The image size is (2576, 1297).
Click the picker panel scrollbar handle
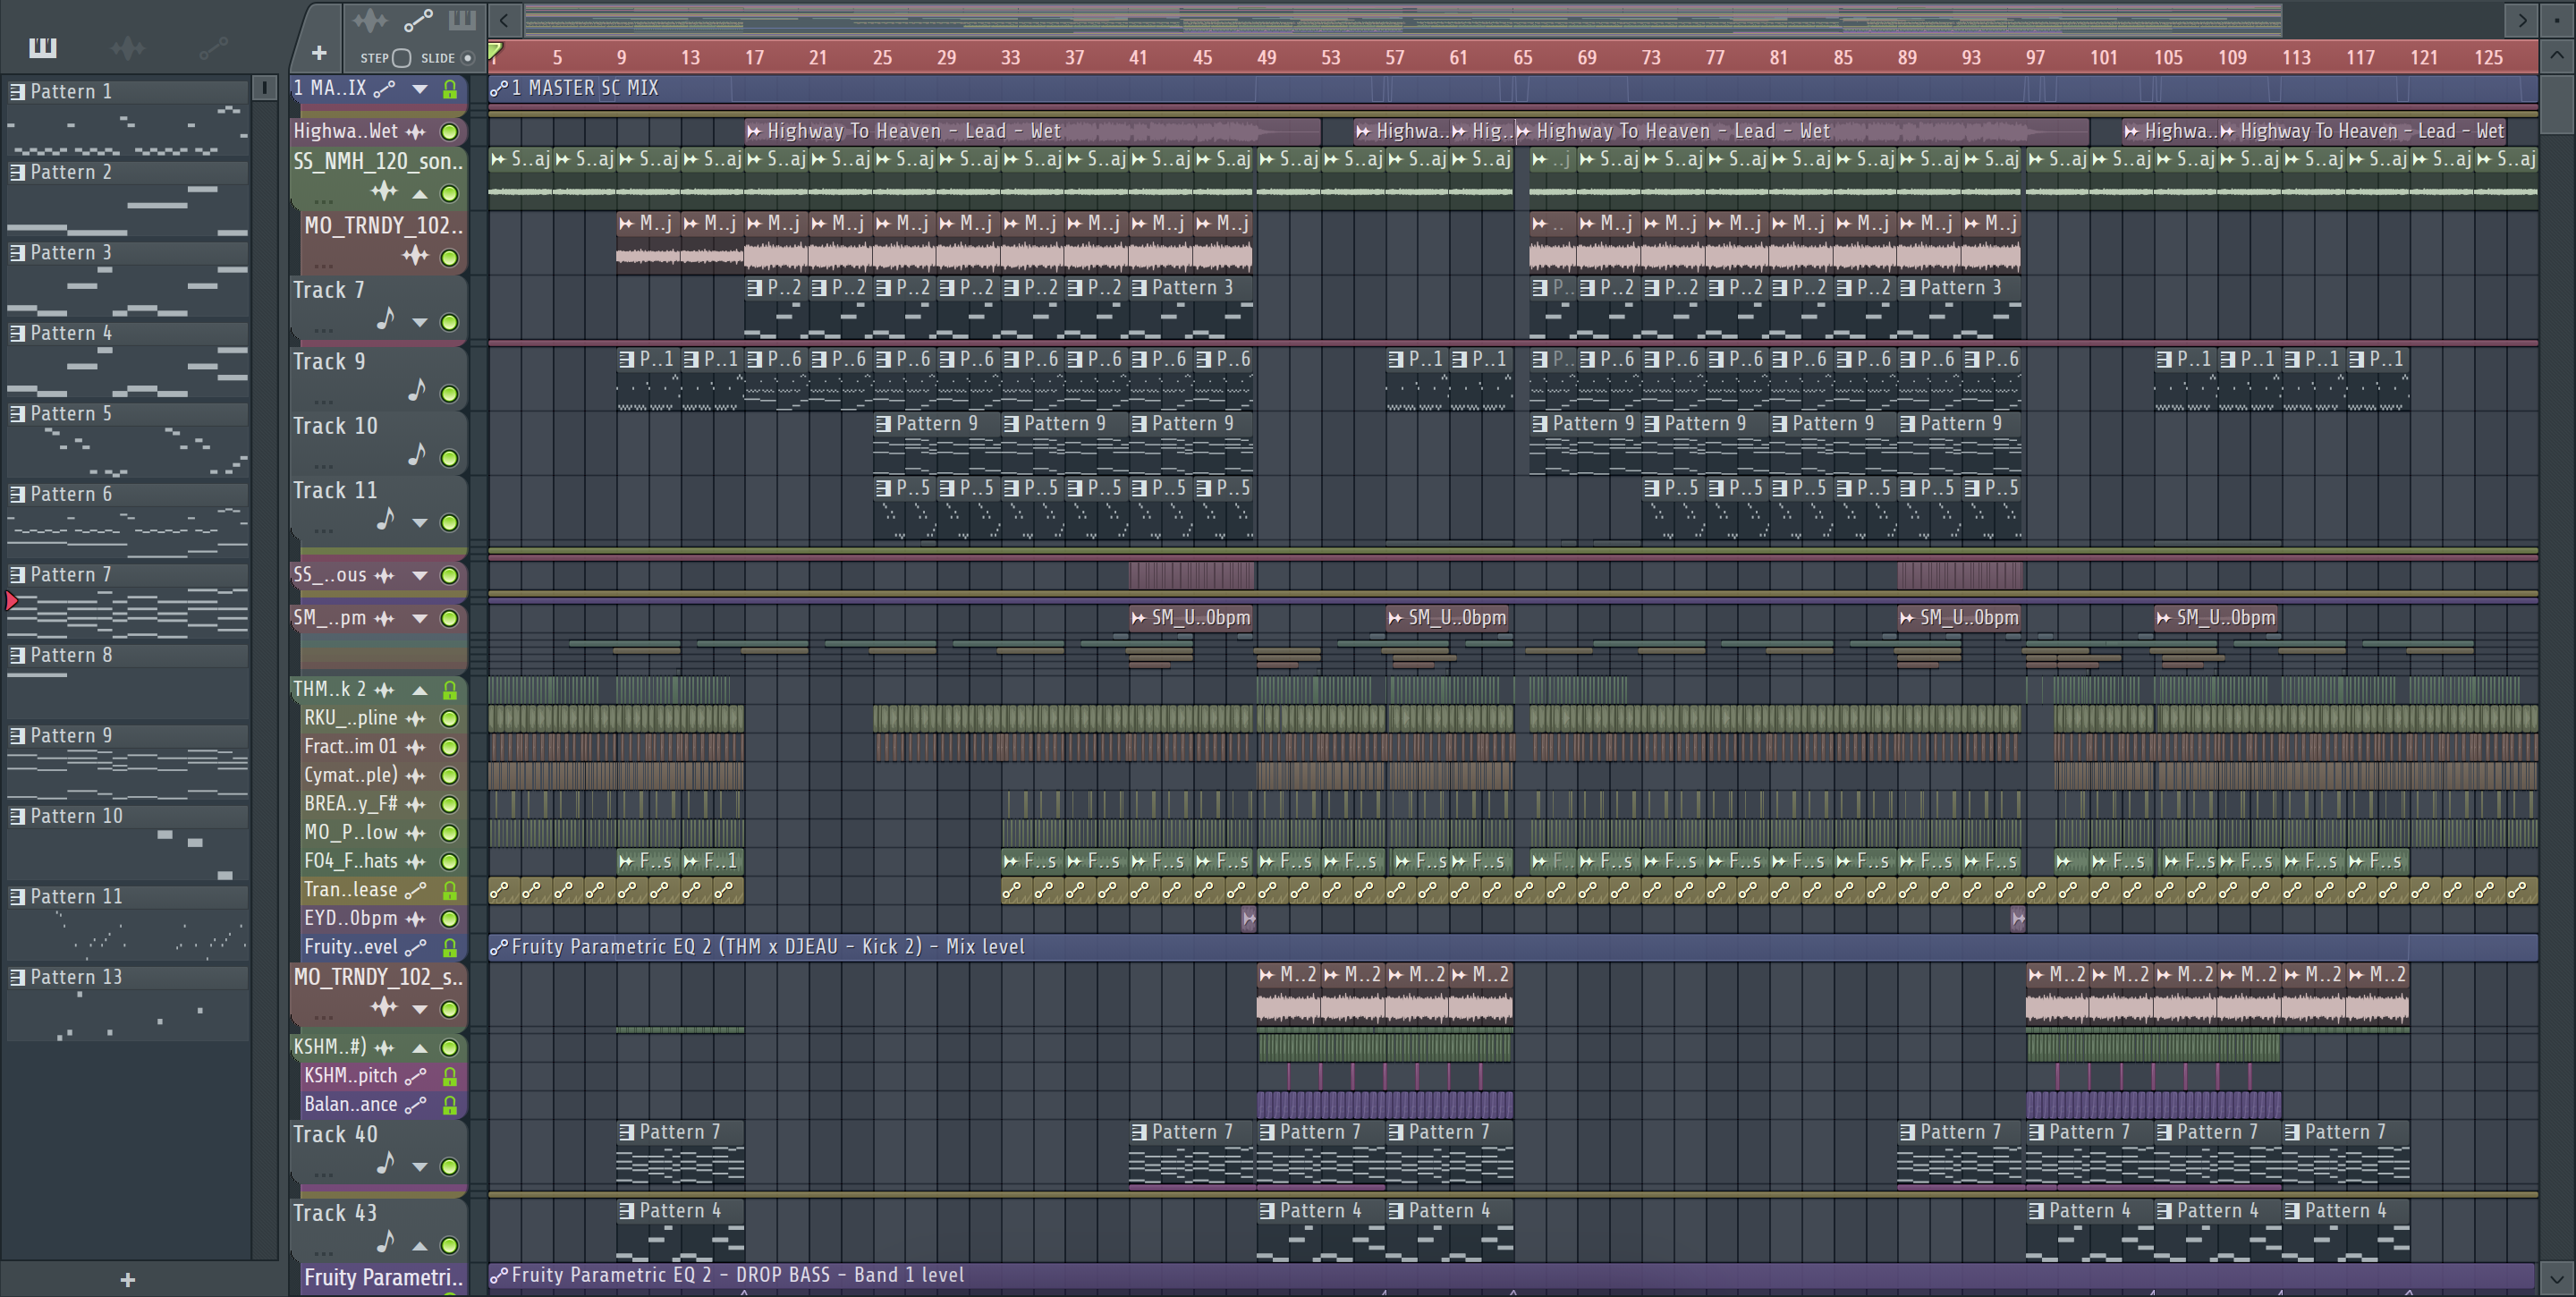coord(264,88)
